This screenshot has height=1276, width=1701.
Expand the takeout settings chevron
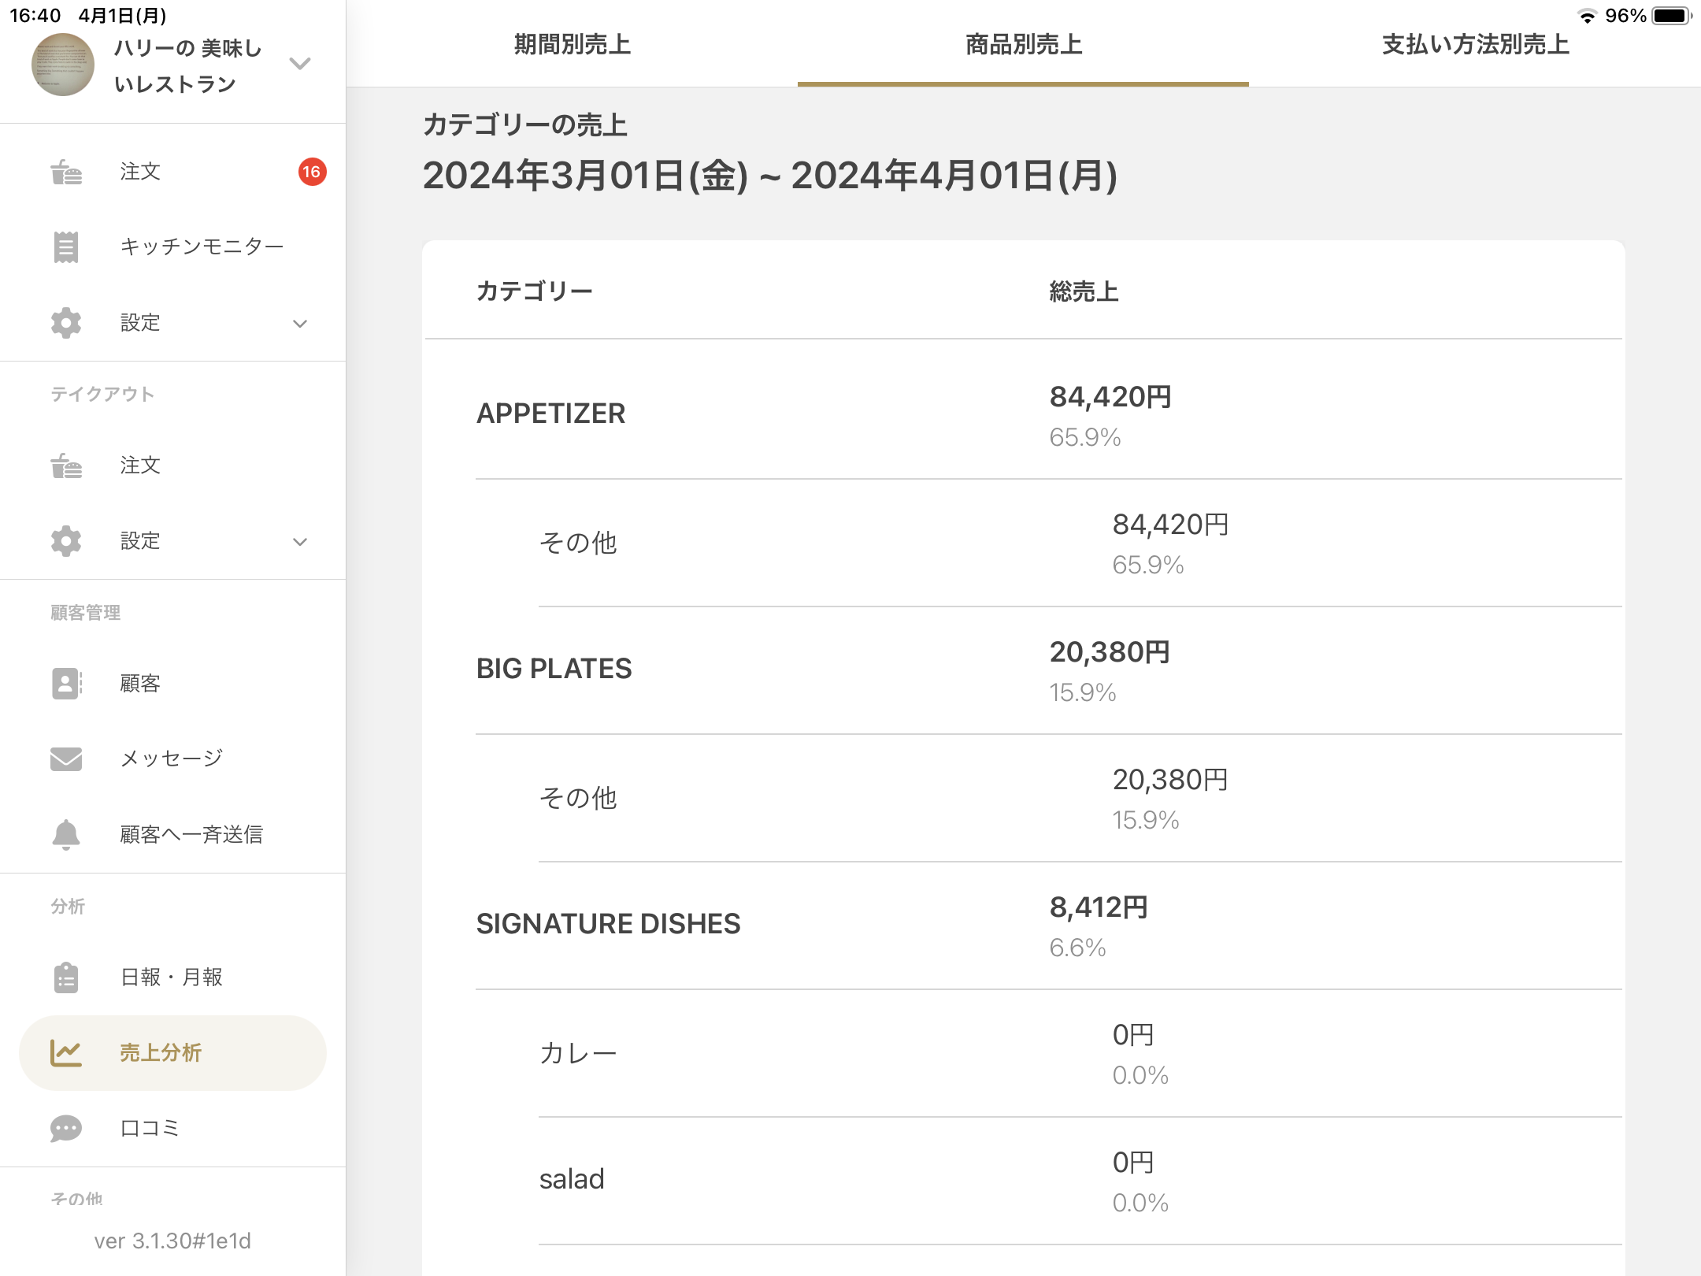pos(300,542)
